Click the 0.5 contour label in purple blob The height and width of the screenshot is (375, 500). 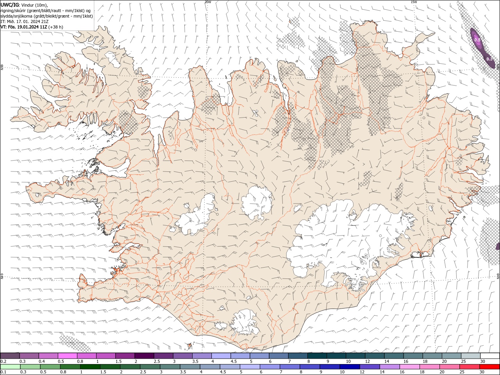point(477,40)
